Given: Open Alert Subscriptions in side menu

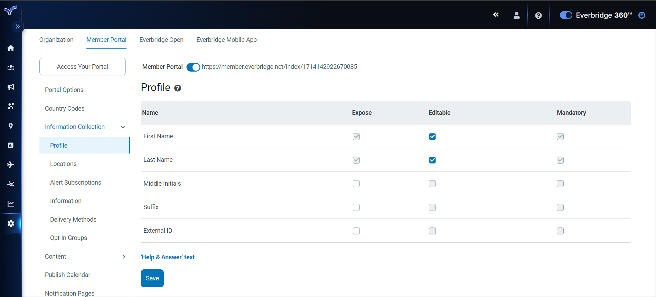Looking at the screenshot, I should pyautogui.click(x=76, y=183).
